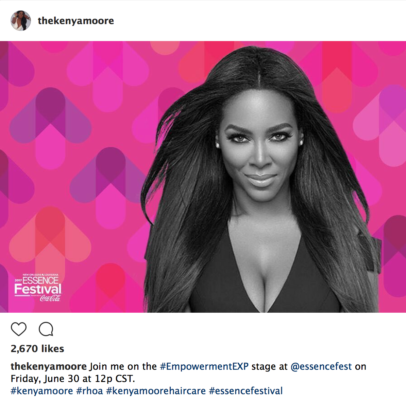Click the Coca-Cola script logo
Image resolution: width=406 pixels, height=402 pixels.
[x=50, y=298]
